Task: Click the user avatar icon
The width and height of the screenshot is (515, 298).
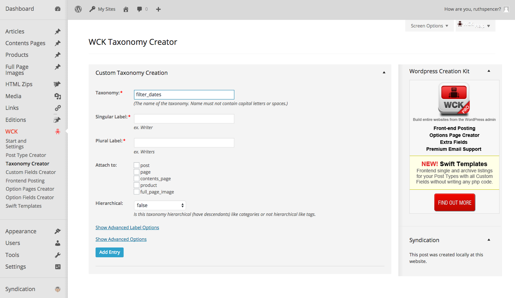Action: pos(506,9)
